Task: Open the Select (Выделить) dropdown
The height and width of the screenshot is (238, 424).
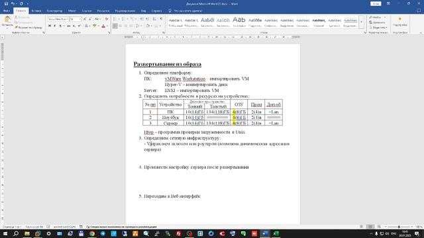Action: pyautogui.click(x=378, y=28)
